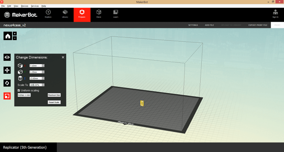The height and width of the screenshot is (152, 284).
Task: Open the Learn section
Action: [x=116, y=14]
